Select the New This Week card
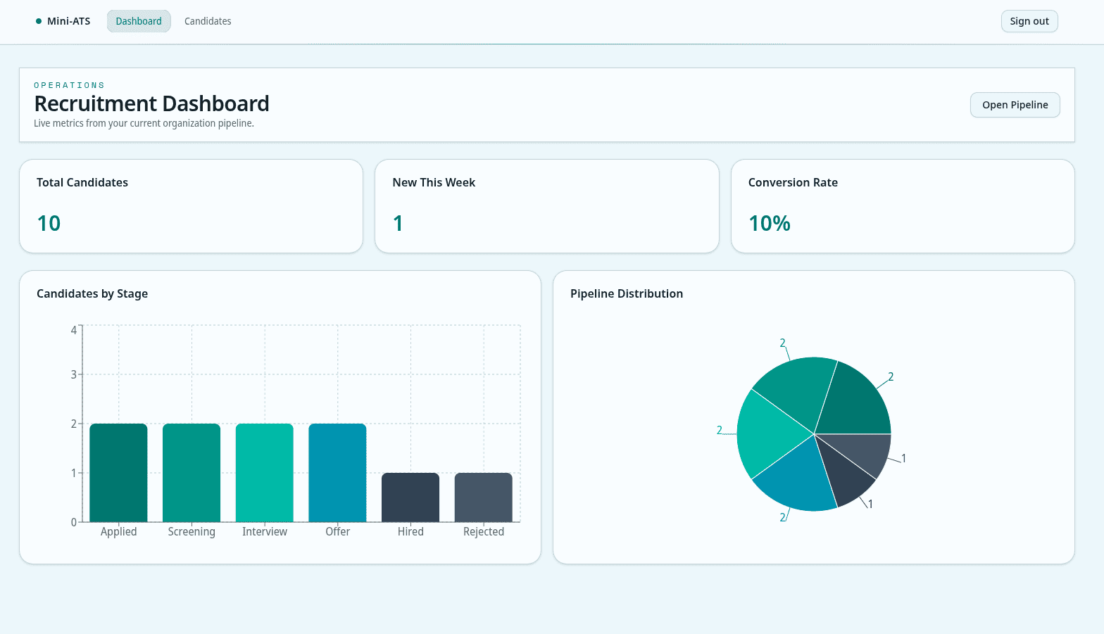Image resolution: width=1104 pixels, height=634 pixels. pos(546,205)
